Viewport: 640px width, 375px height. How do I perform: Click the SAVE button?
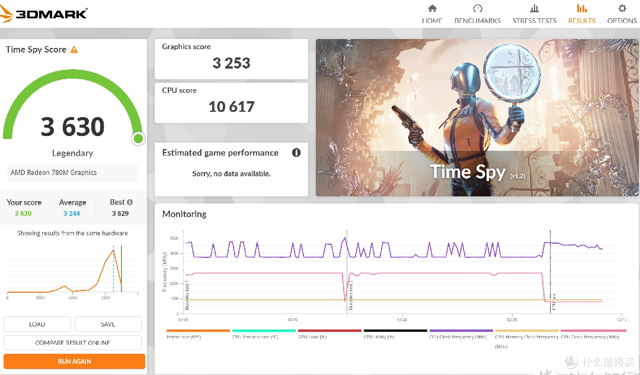[x=108, y=324]
